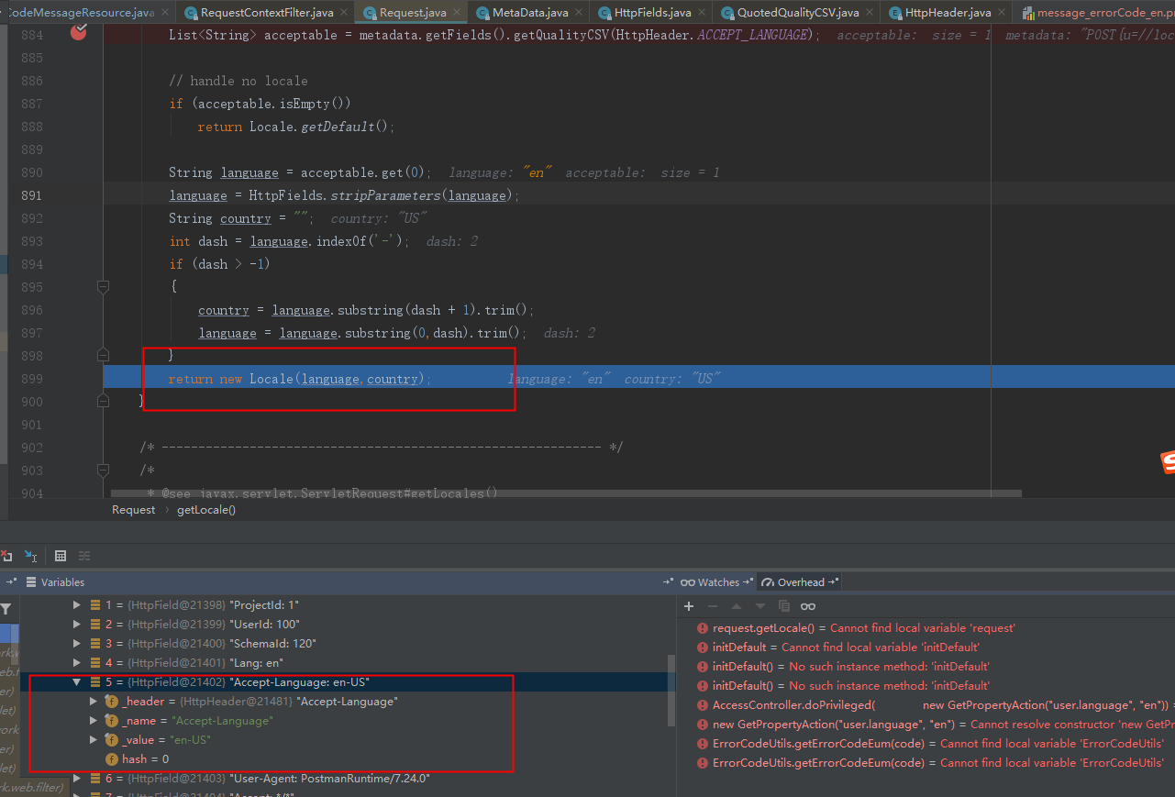
Task: Click the Duplicate Watch copy icon
Action: [x=783, y=606]
